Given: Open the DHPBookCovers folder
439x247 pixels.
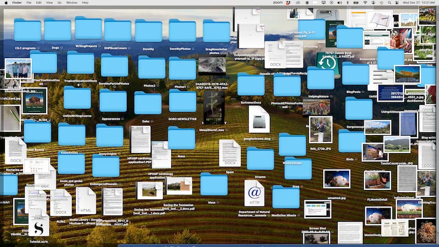Looking at the screenshot, I should [x=117, y=30].
